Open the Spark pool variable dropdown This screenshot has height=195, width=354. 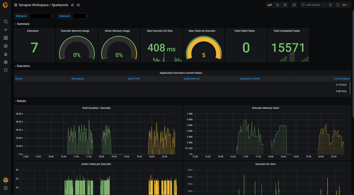click(81, 16)
